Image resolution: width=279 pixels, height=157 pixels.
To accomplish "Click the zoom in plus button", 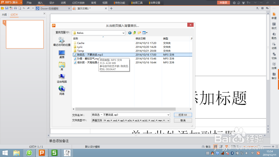I will pyautogui.click(x=273, y=146).
